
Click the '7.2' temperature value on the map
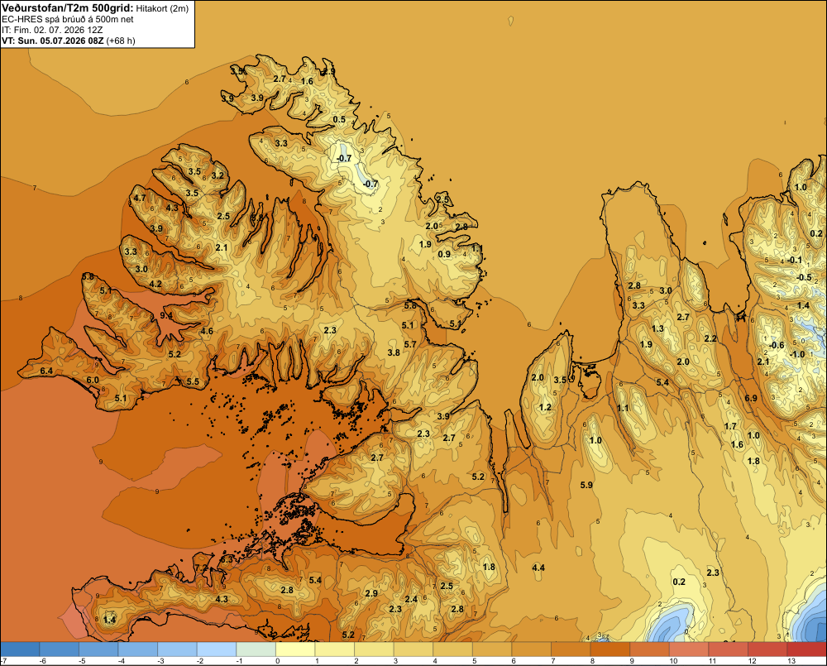point(202,568)
